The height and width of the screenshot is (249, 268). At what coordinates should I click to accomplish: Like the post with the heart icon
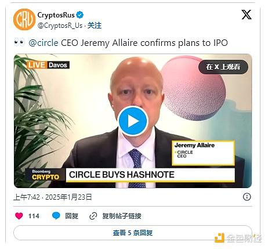pyautogui.click(x=19, y=216)
